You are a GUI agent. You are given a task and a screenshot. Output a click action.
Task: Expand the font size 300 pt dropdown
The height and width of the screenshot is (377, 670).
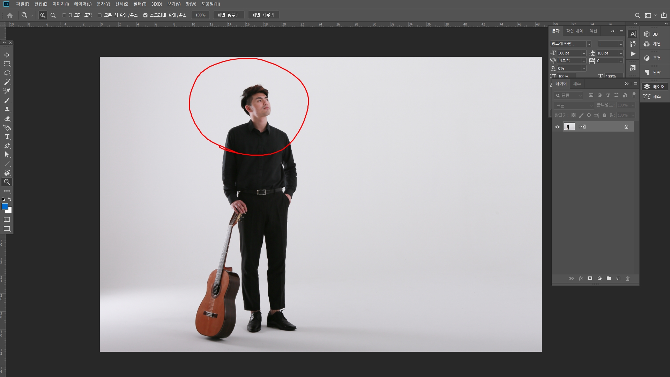(583, 53)
